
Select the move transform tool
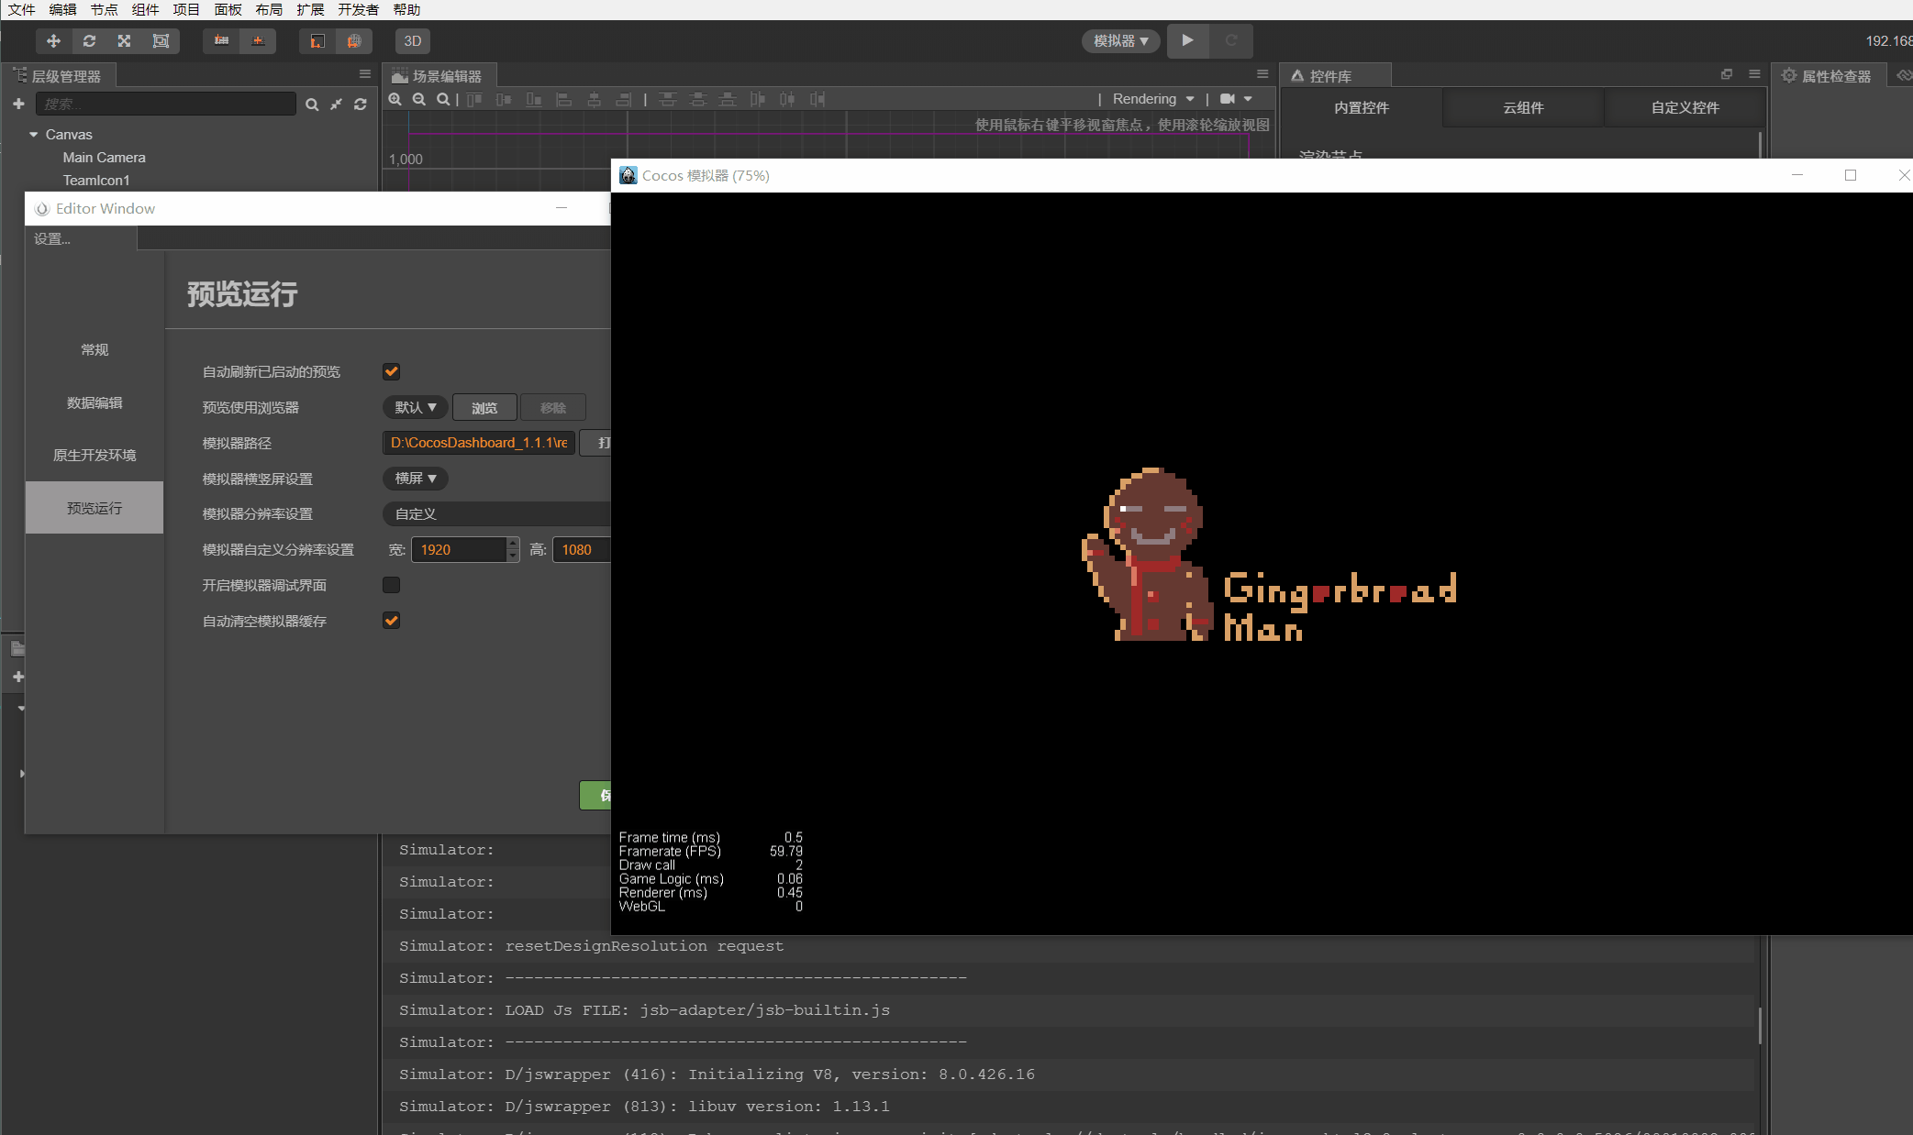click(53, 41)
